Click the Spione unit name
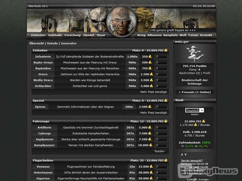The height and width of the screenshot is (181, 242). click(x=40, y=107)
